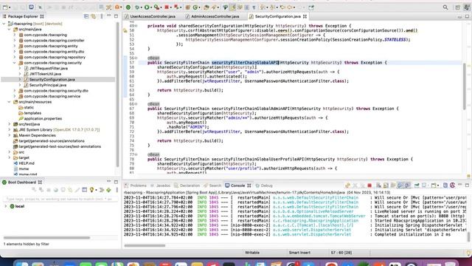The height and width of the screenshot is (266, 472).
Task: Maximize the Package Explorer view
Action: click(x=117, y=16)
